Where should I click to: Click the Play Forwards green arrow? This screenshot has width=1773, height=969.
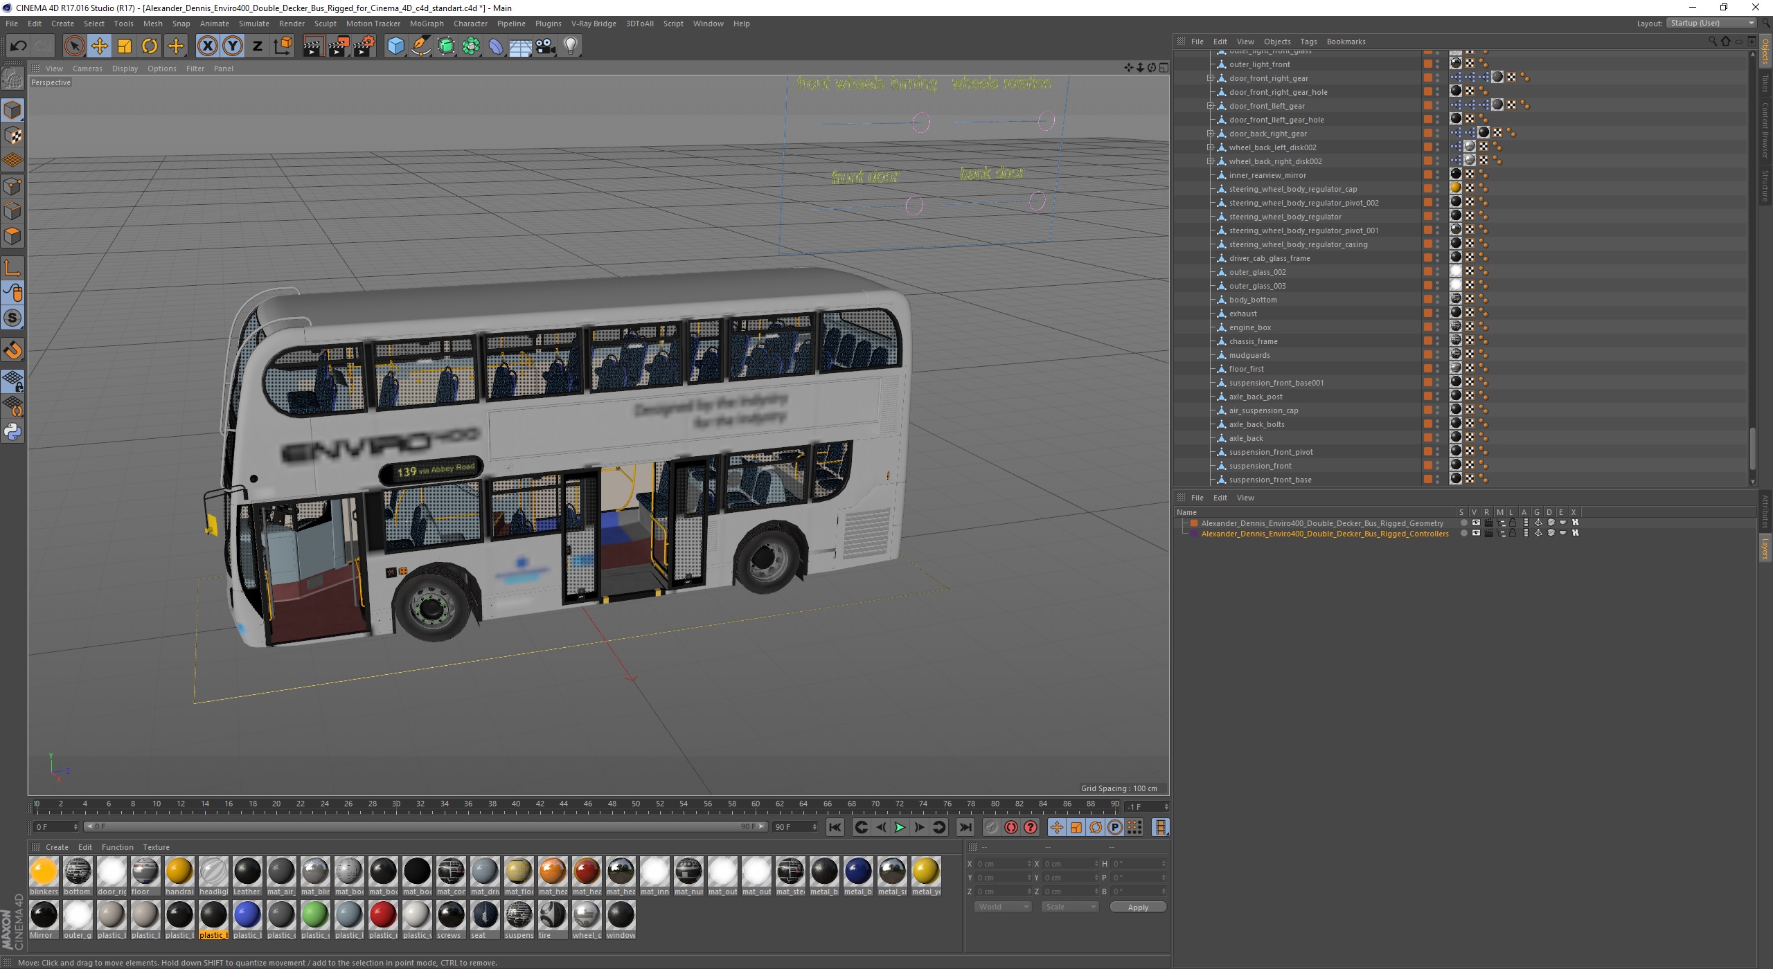pyautogui.click(x=900, y=827)
